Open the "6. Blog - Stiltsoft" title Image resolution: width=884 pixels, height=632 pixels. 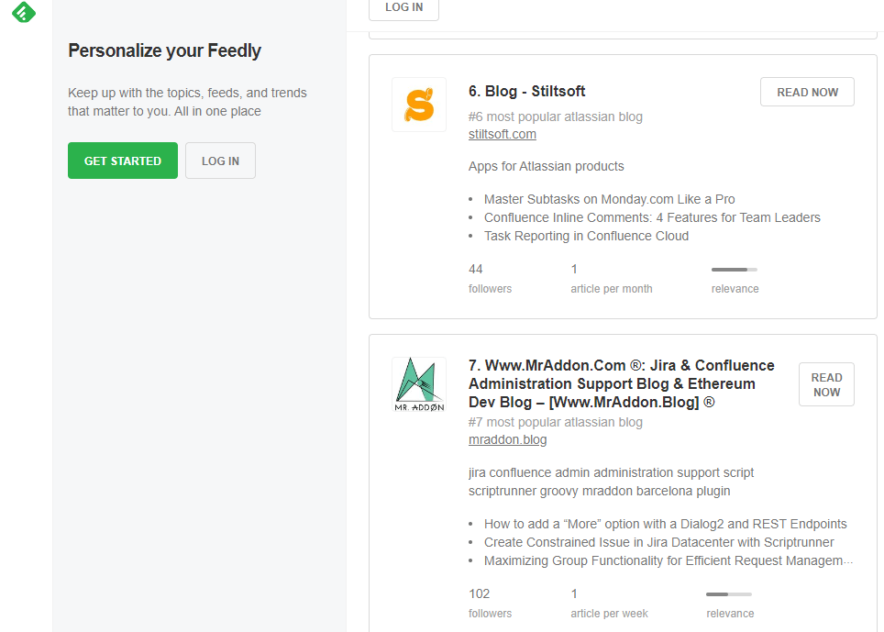pos(526,92)
